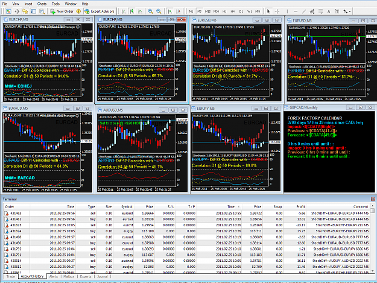Switch to bar chart icon
The width and height of the screenshot is (377, 283).
click(x=123, y=11)
